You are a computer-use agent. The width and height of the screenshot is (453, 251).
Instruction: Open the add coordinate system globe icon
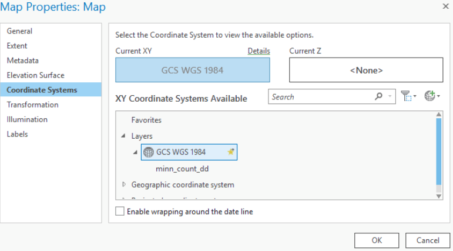click(x=431, y=97)
